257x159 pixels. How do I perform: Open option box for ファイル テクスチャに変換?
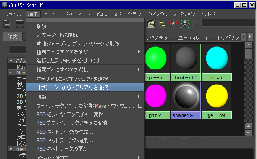point(140,106)
